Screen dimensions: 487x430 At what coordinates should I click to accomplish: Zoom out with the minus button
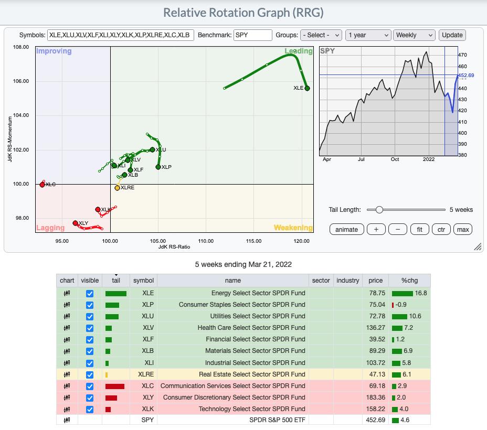pyautogui.click(x=398, y=230)
